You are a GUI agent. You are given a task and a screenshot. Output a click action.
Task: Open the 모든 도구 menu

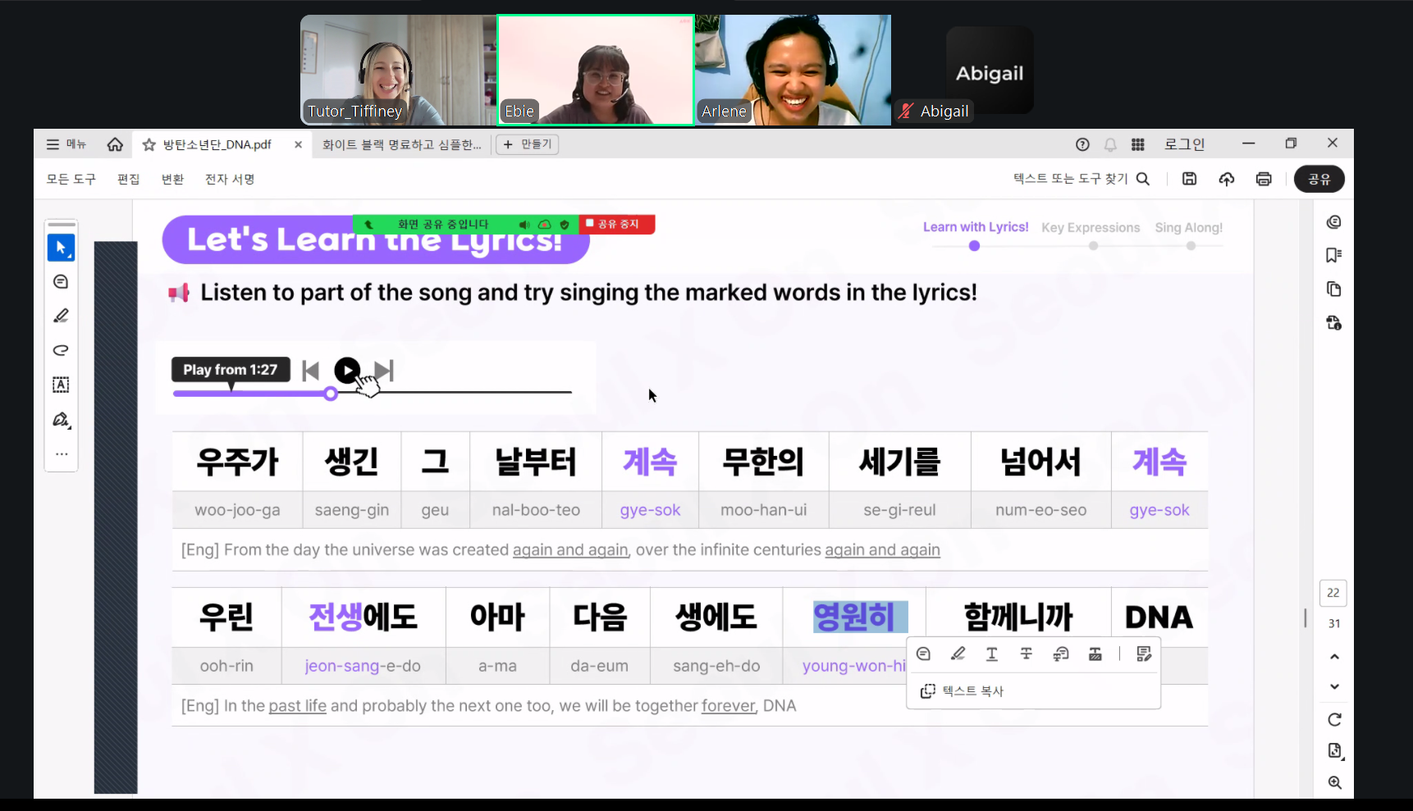71,179
